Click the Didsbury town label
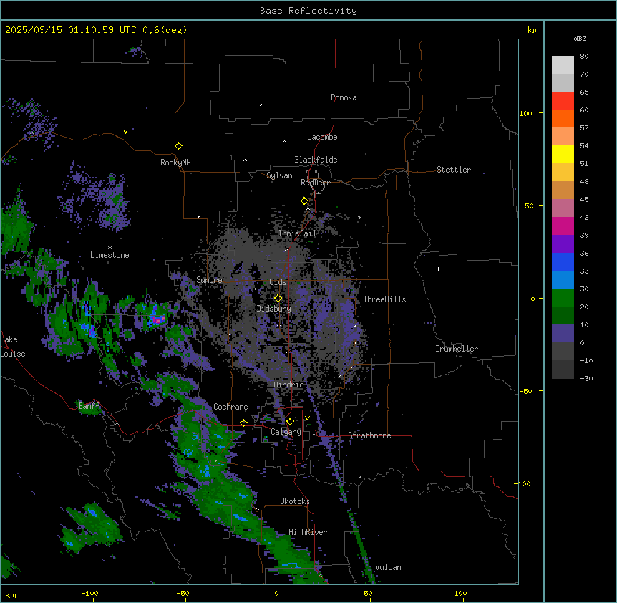The height and width of the screenshot is (603, 617). pyautogui.click(x=273, y=309)
